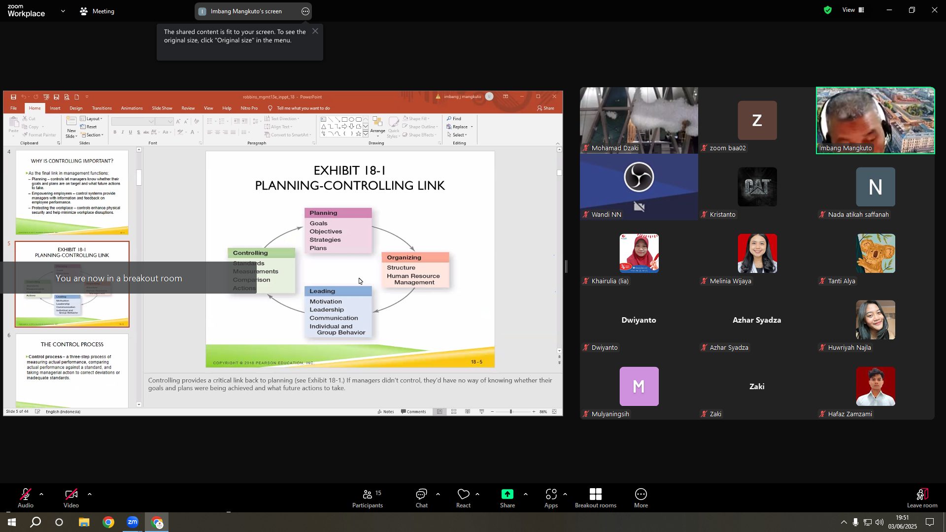Image resolution: width=946 pixels, height=532 pixels.
Task: Expand the video settings caret
Action: tap(90, 494)
